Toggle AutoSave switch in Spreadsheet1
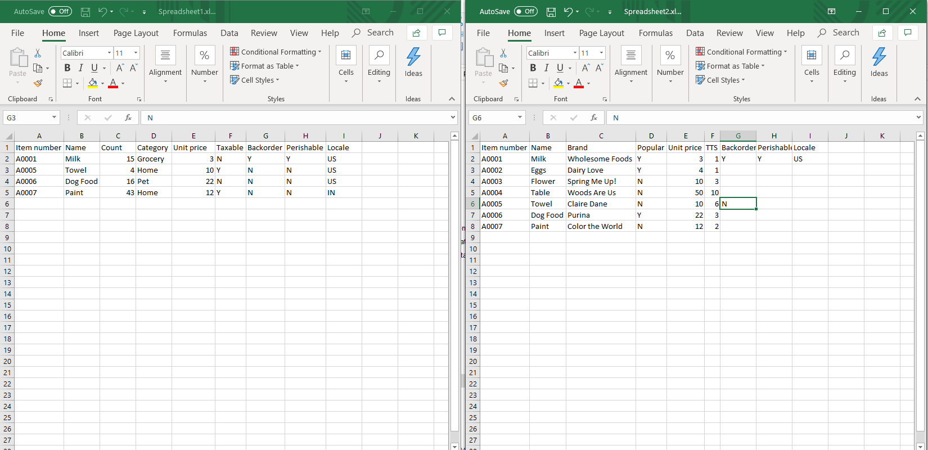928x450 pixels. [60, 11]
